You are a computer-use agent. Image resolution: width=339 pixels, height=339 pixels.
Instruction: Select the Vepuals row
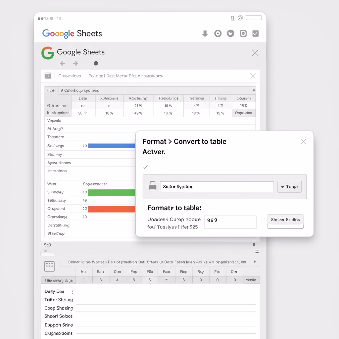click(150, 121)
